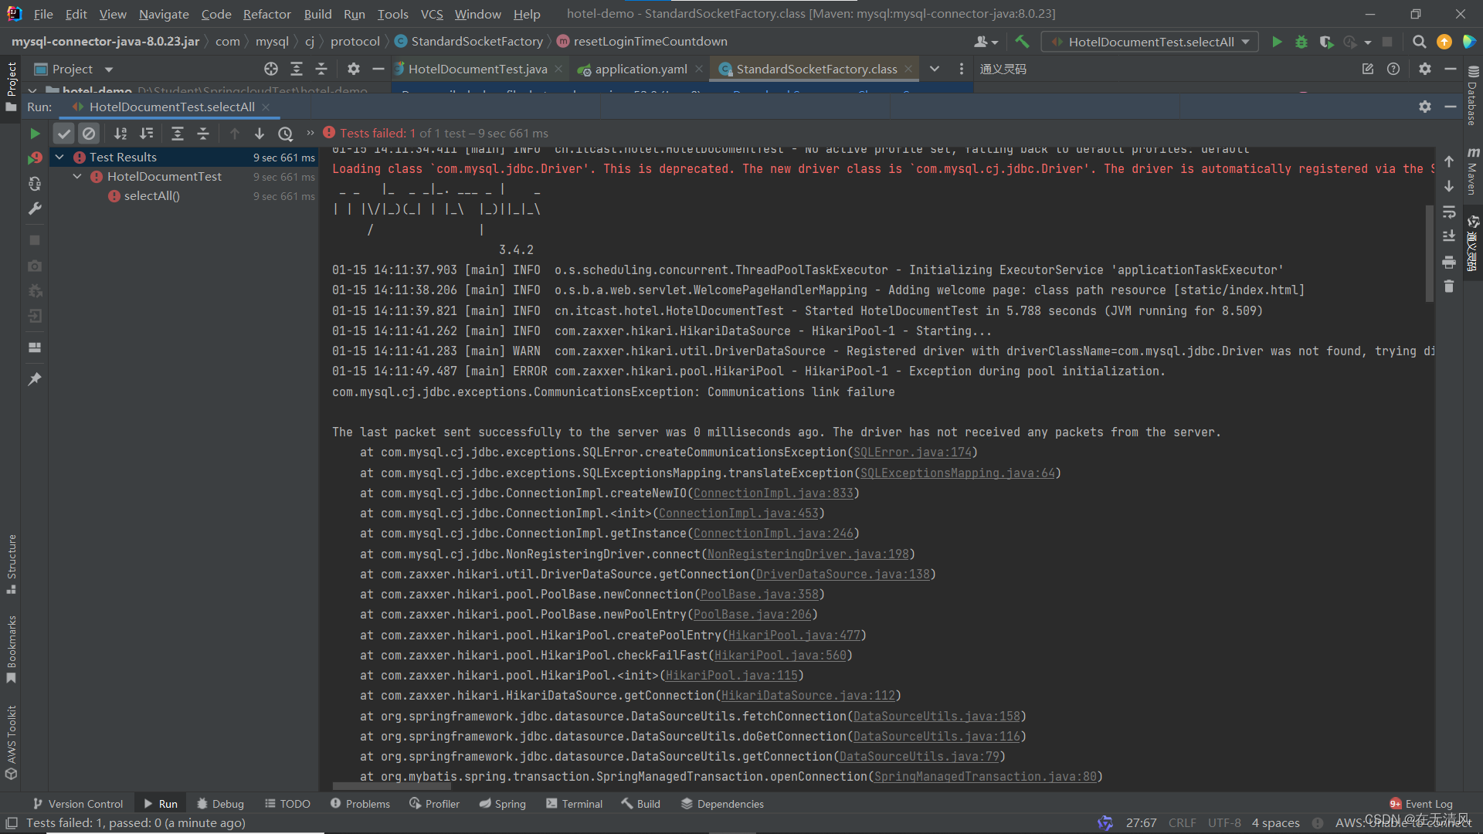The width and height of the screenshot is (1483, 834).
Task: Open the Navigate menu
Action: coord(164,14)
